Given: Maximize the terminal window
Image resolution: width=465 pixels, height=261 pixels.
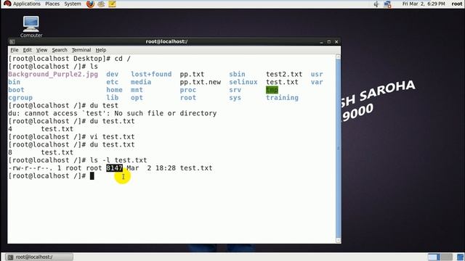Looking at the screenshot, I should pos(329,42).
